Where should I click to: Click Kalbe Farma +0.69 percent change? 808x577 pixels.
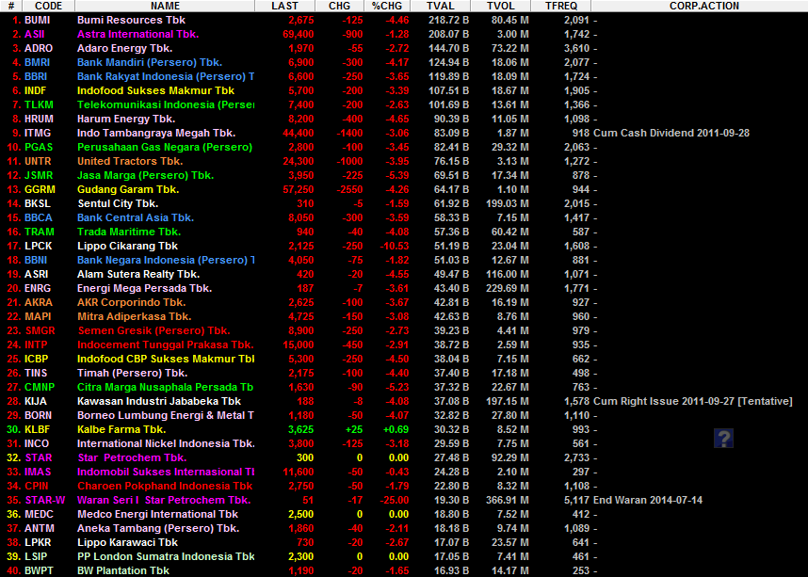click(396, 429)
